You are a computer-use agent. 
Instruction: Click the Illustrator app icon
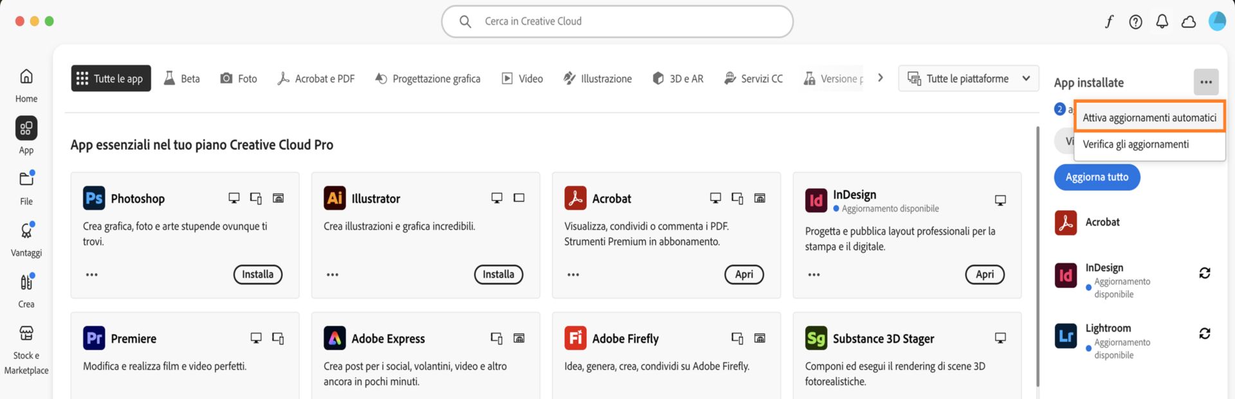tap(334, 198)
